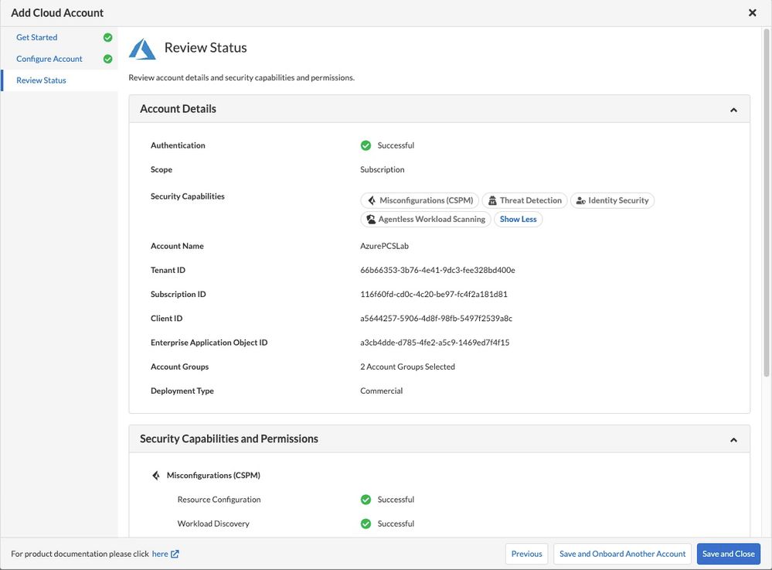Click the Workload Discovery success checkmark

(x=366, y=524)
